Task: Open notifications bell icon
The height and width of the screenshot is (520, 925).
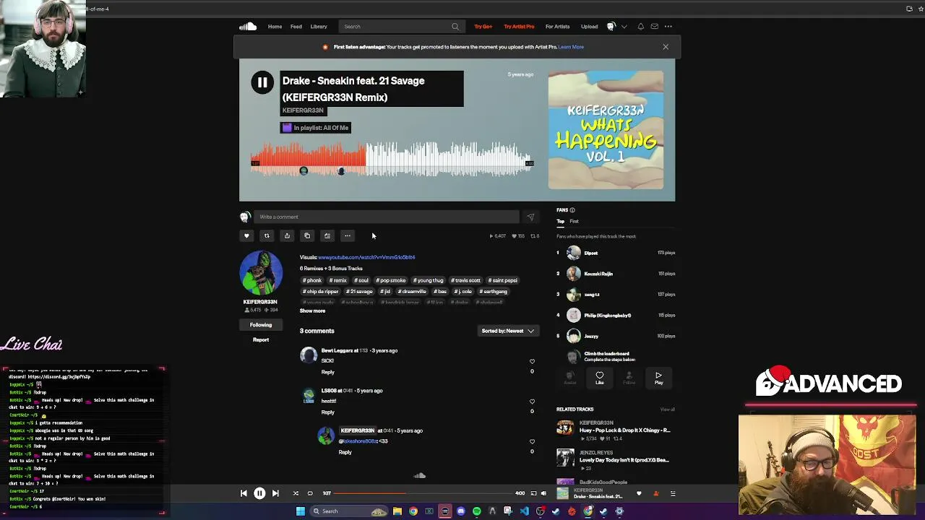Action: (640, 27)
